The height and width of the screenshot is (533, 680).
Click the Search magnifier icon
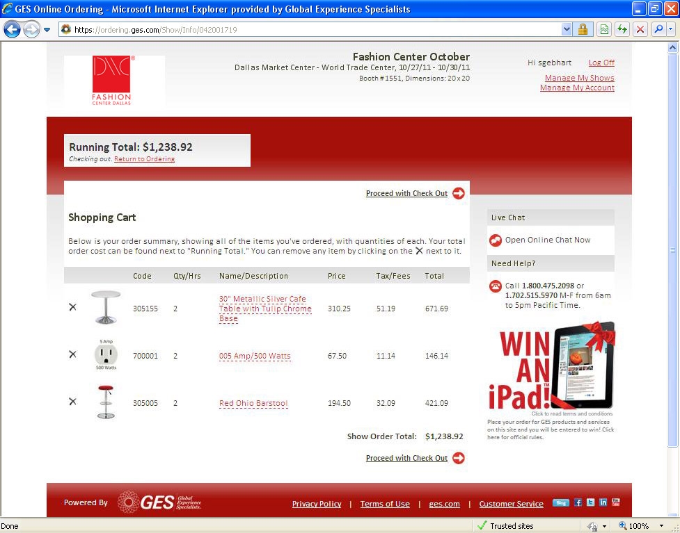pos(658,29)
